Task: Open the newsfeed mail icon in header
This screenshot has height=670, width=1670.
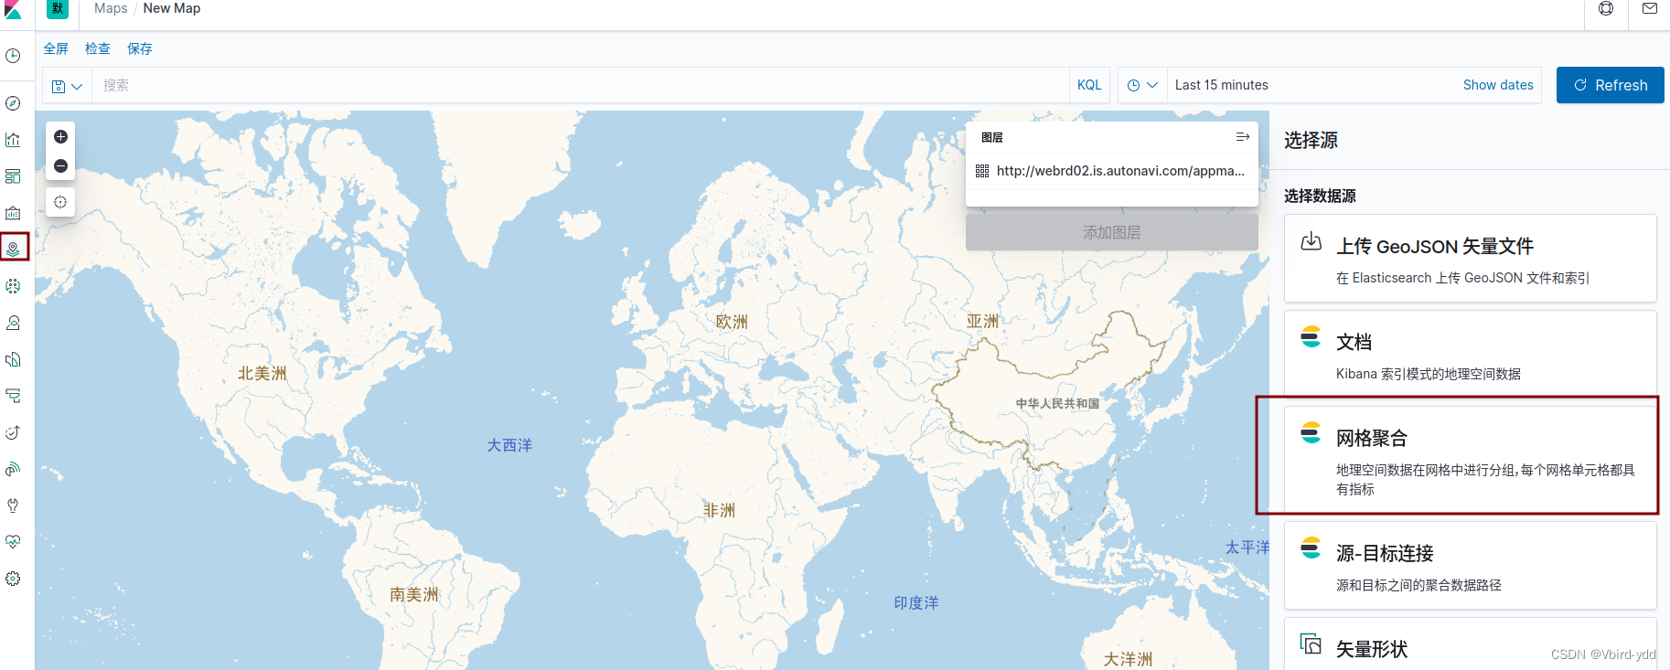Action: (1650, 8)
